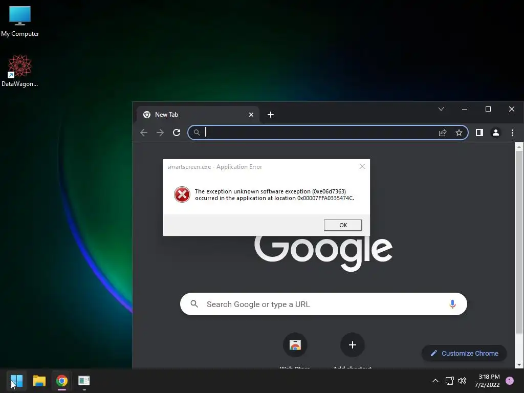Click dialog title smartscreen.exe - Application Error
The image size is (524, 393).
coord(214,167)
